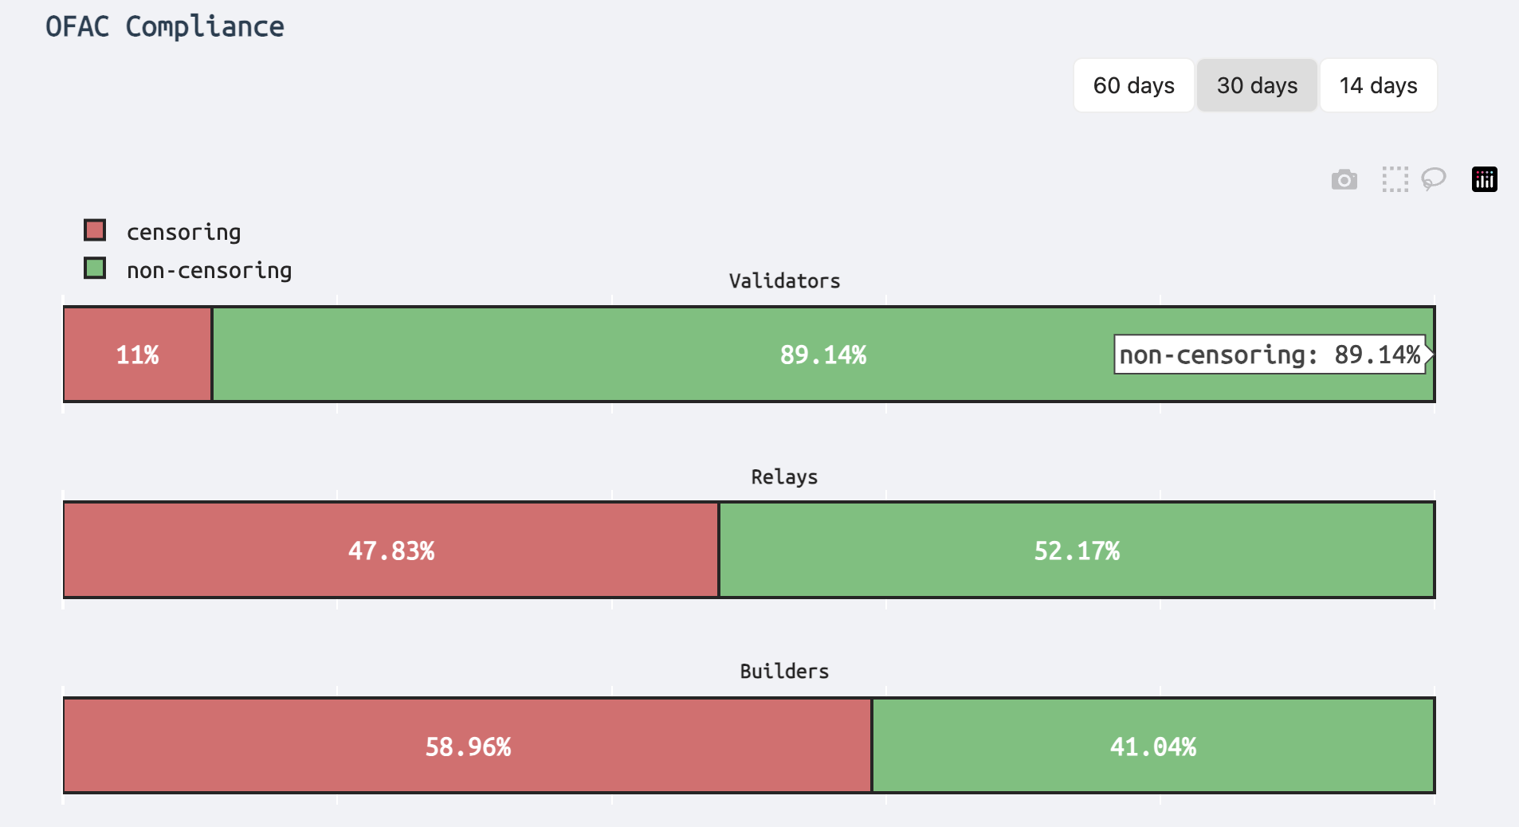Viewport: 1519px width, 827px height.
Task: Toggle the non-censoring legend label
Action: click(x=209, y=270)
